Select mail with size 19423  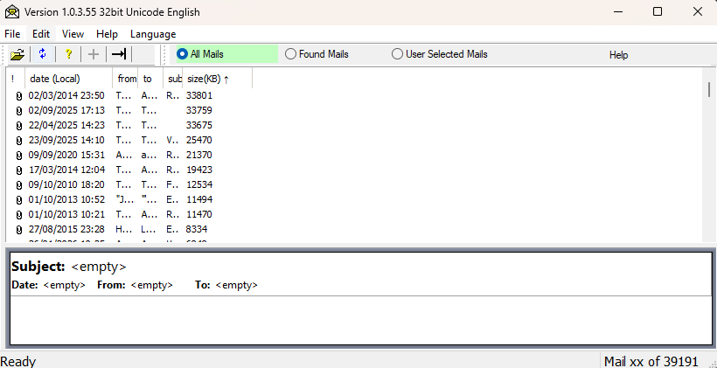click(x=198, y=170)
